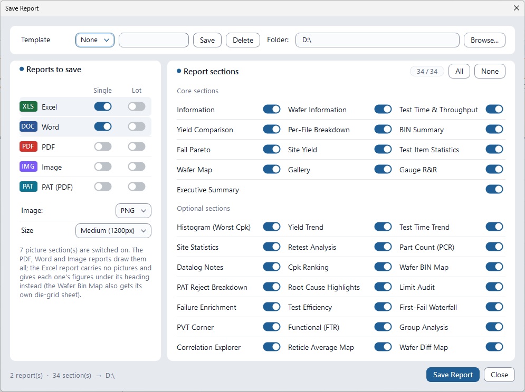Click the red PDF badge icon
525x392 pixels.
[28, 146]
